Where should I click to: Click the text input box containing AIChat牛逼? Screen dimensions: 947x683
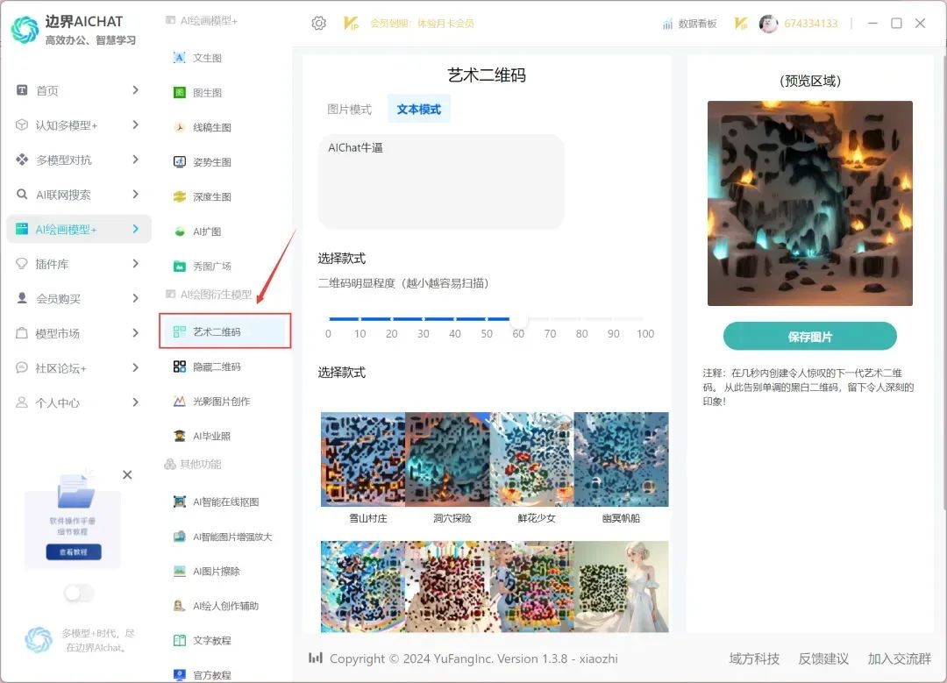click(x=440, y=181)
